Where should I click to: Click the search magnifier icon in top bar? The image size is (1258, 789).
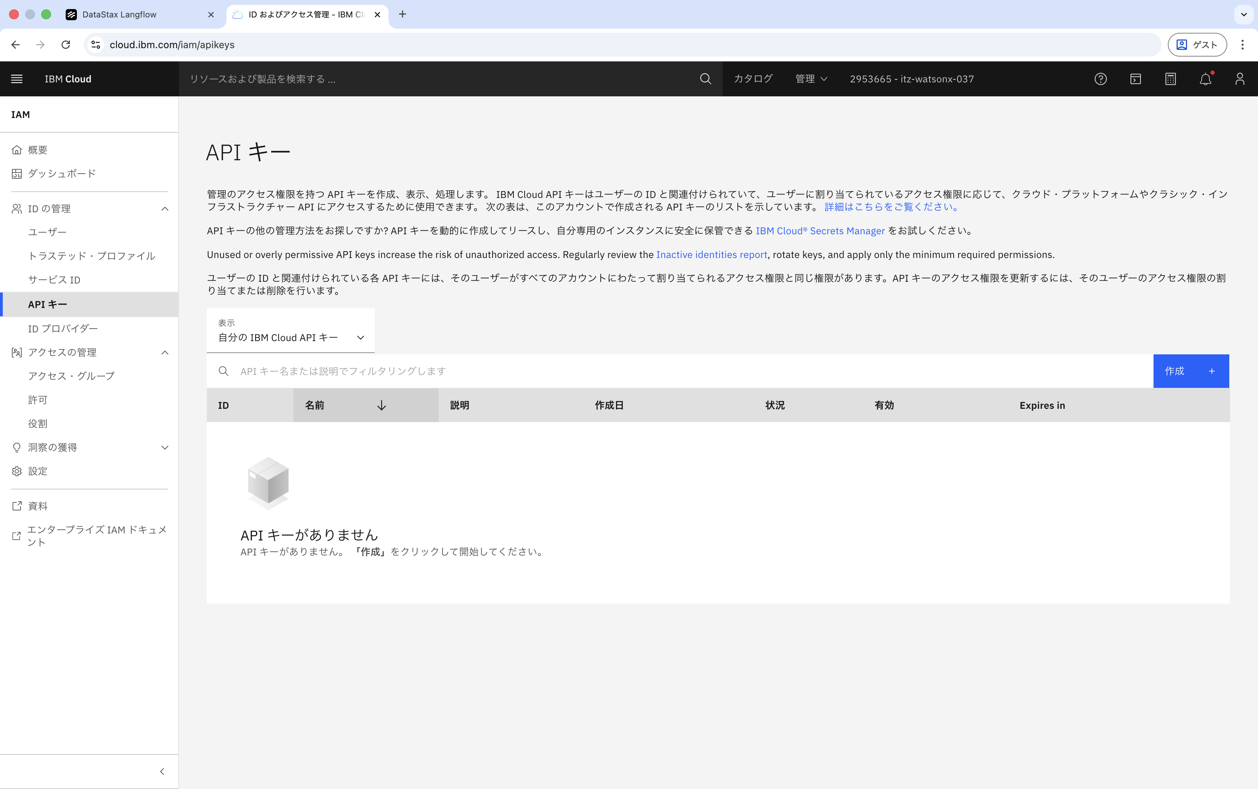click(x=705, y=79)
